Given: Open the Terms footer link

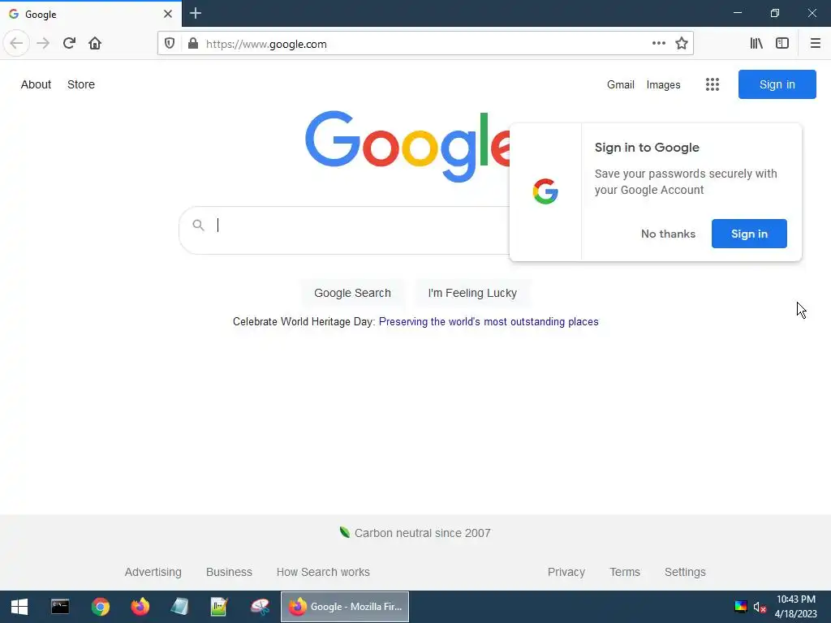Looking at the screenshot, I should coord(625,572).
